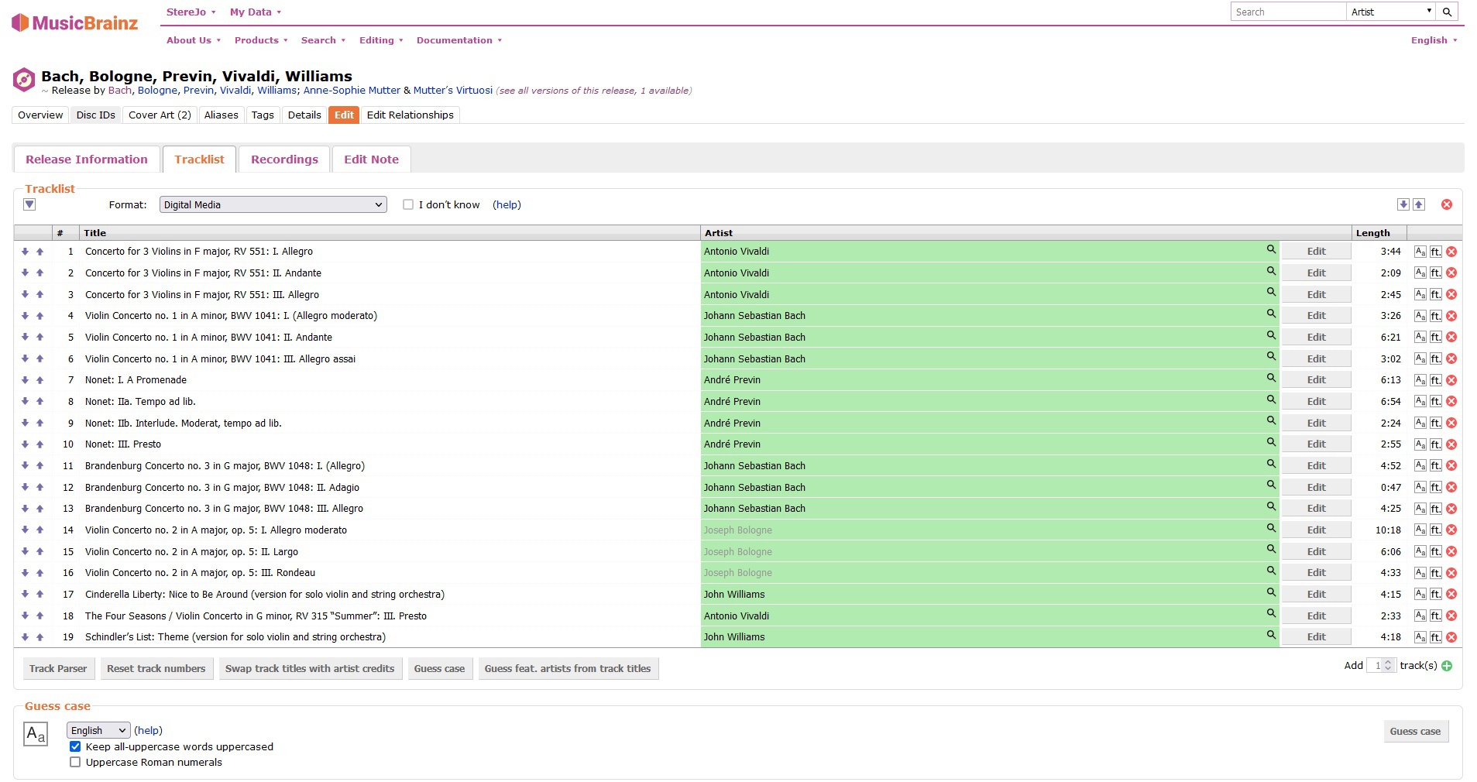Enable Uppercase Roman numerals option

point(75,763)
